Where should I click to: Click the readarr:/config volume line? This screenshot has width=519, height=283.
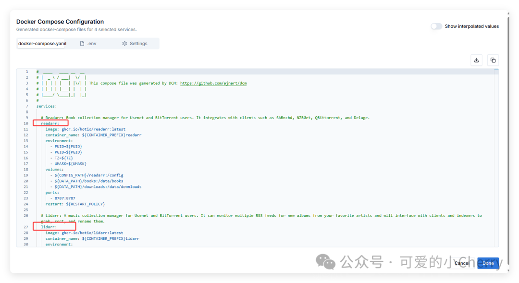click(x=86, y=175)
